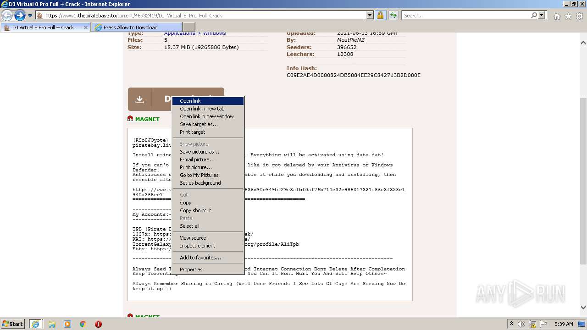Select Copy in context menu
Image resolution: width=587 pixels, height=330 pixels.
click(x=208, y=203)
